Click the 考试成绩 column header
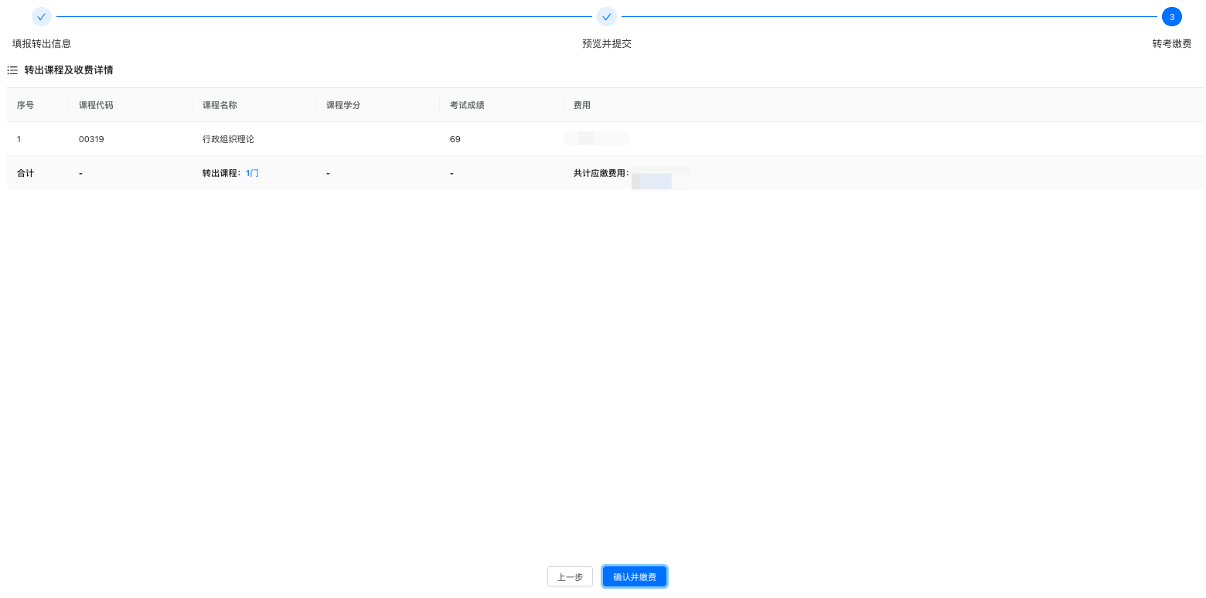Image resolution: width=1206 pixels, height=598 pixels. pyautogui.click(x=467, y=105)
